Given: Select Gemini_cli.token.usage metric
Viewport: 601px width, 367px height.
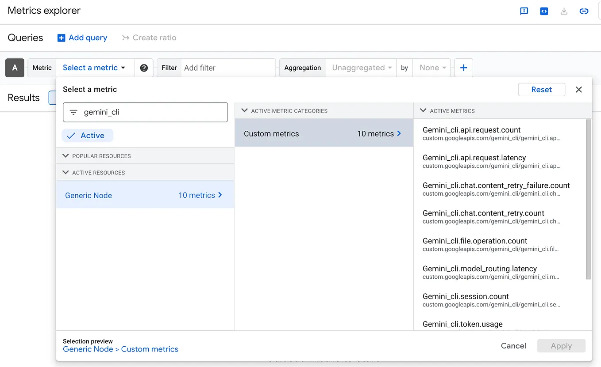Looking at the screenshot, I should pyautogui.click(x=462, y=324).
